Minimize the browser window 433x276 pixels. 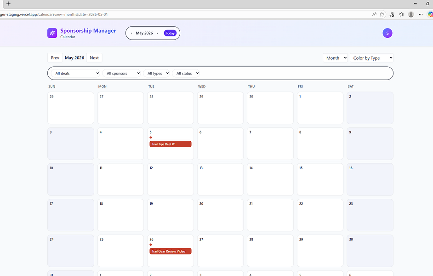point(415,4)
